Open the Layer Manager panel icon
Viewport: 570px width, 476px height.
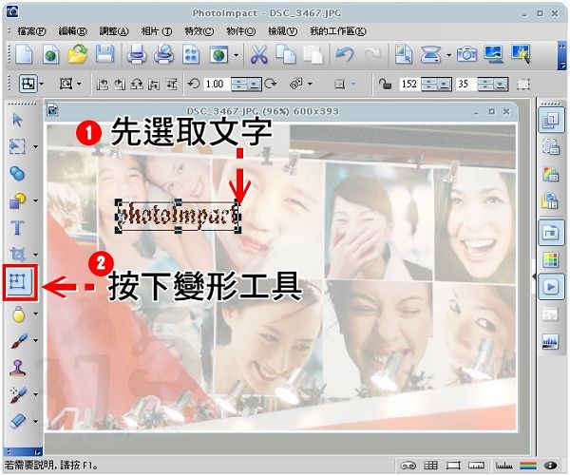(x=550, y=120)
